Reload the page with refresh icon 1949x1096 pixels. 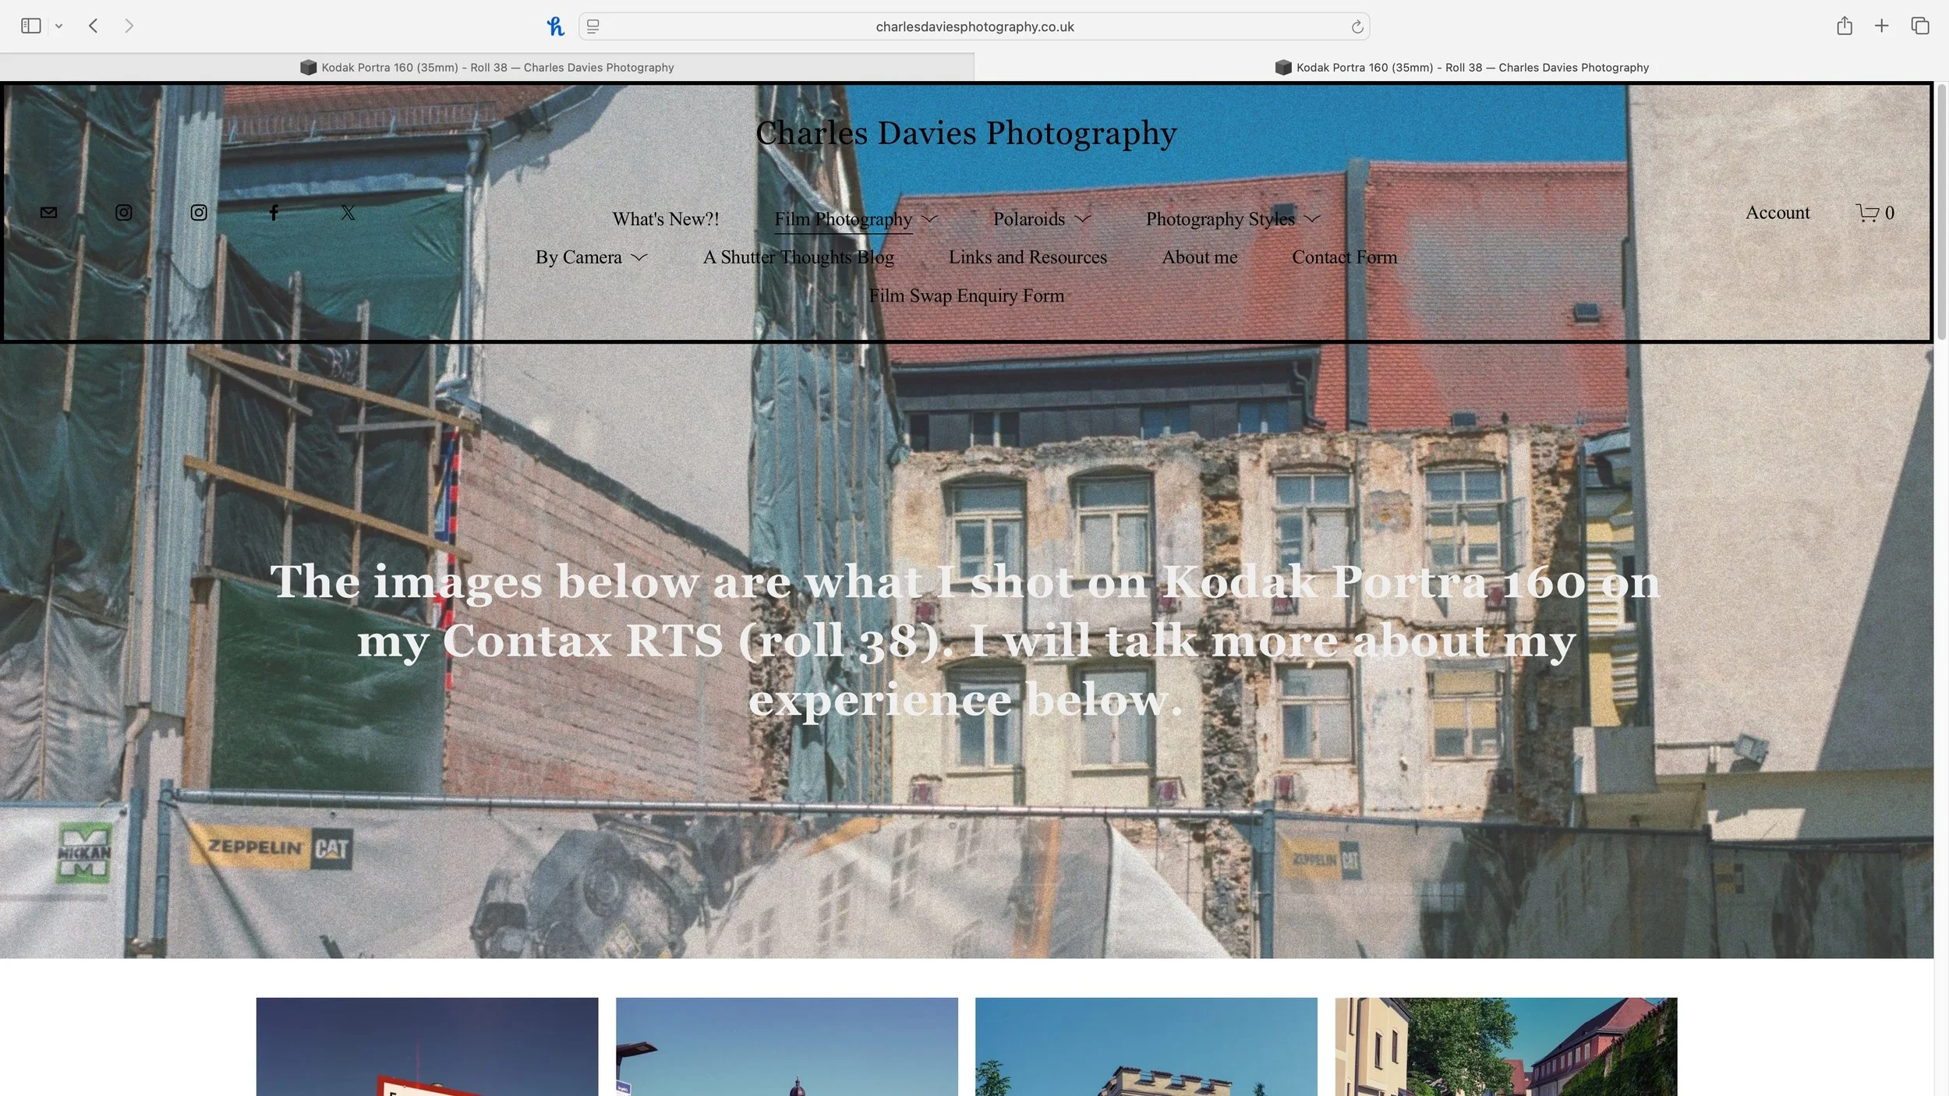pyautogui.click(x=1357, y=27)
